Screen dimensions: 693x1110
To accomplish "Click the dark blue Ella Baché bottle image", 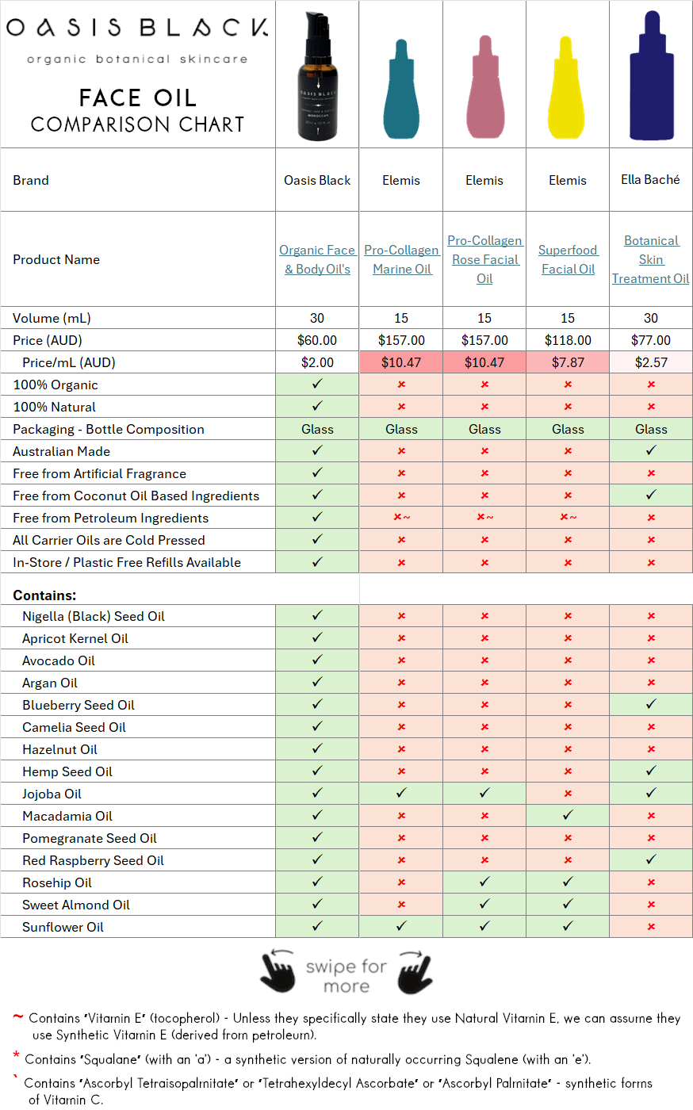I will (x=651, y=75).
